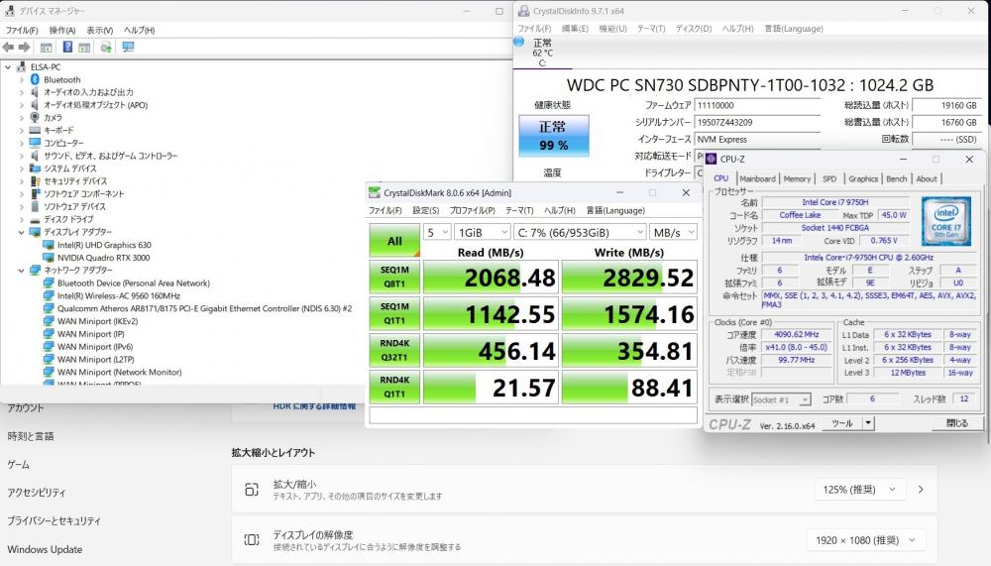Open 設定(S) menu in CrystalDiskMark

(x=426, y=210)
